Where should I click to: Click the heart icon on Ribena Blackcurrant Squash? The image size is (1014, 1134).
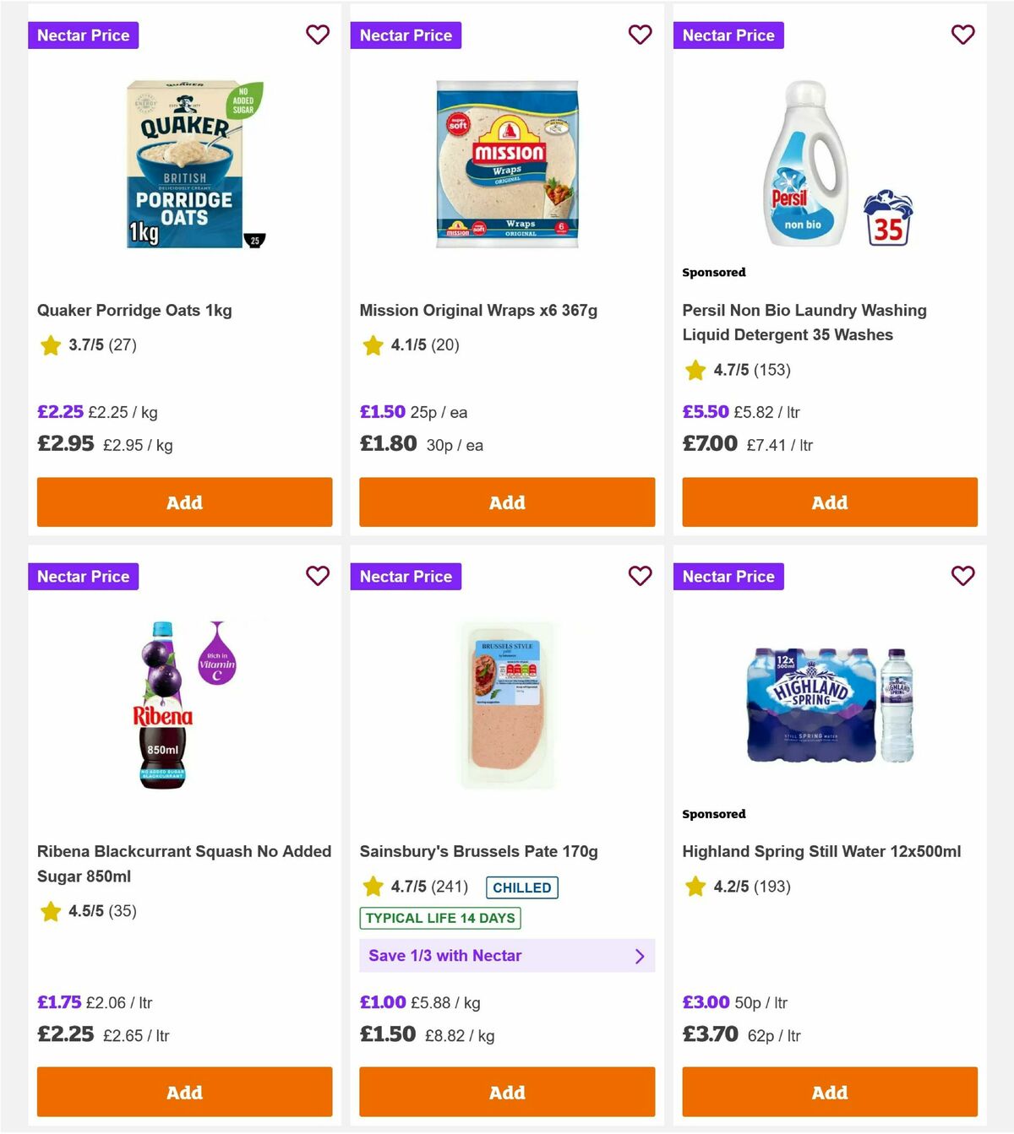(318, 576)
